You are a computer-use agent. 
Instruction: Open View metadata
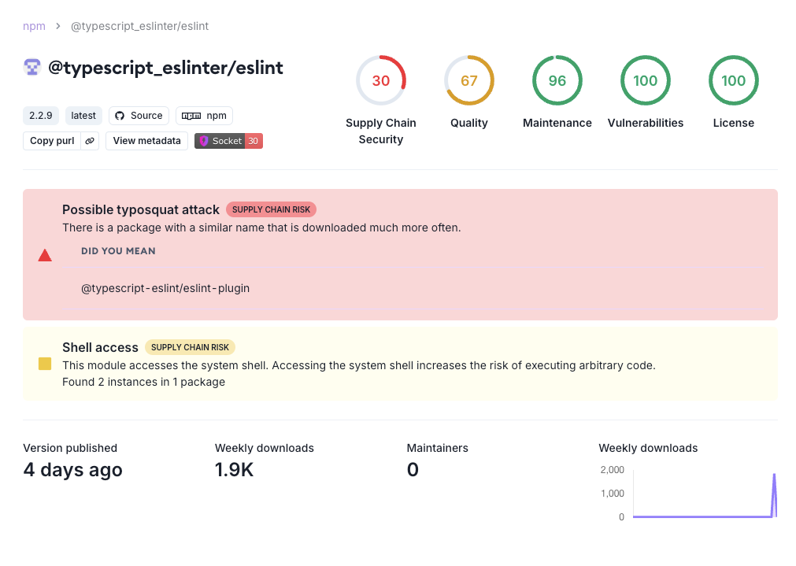click(146, 141)
